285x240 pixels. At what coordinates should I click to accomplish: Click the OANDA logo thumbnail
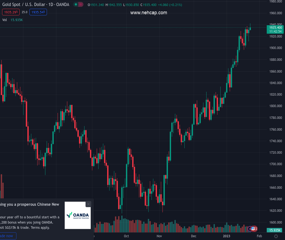(77, 215)
